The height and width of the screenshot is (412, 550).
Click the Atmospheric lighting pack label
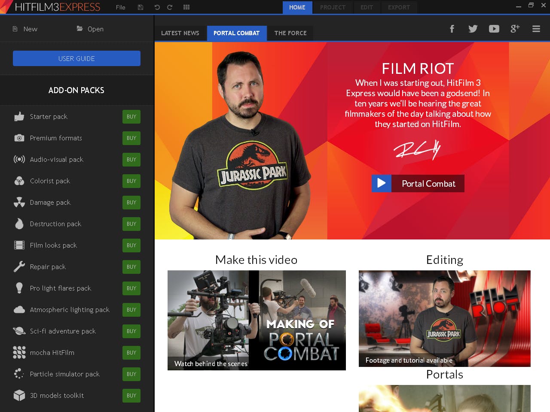pyautogui.click(x=70, y=310)
